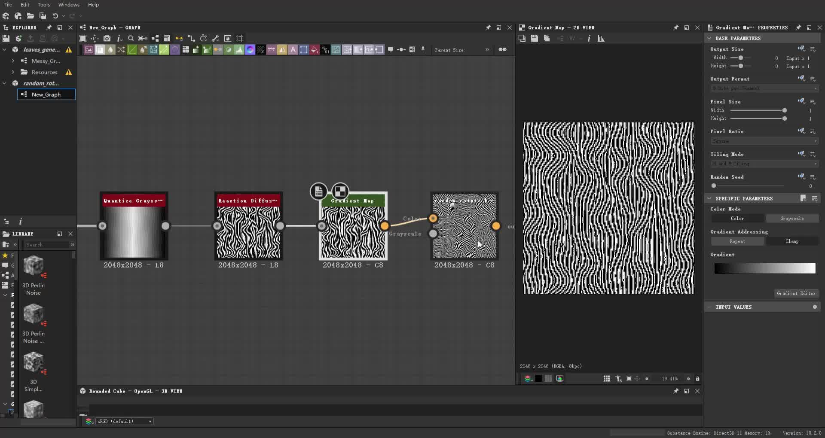Click the camera snapshot icon in graph toolbar
This screenshot has height=438, width=825.
pos(107,38)
